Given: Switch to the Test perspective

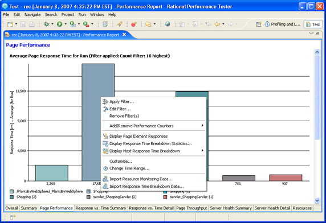Looking at the screenshot, I should 313,24.
